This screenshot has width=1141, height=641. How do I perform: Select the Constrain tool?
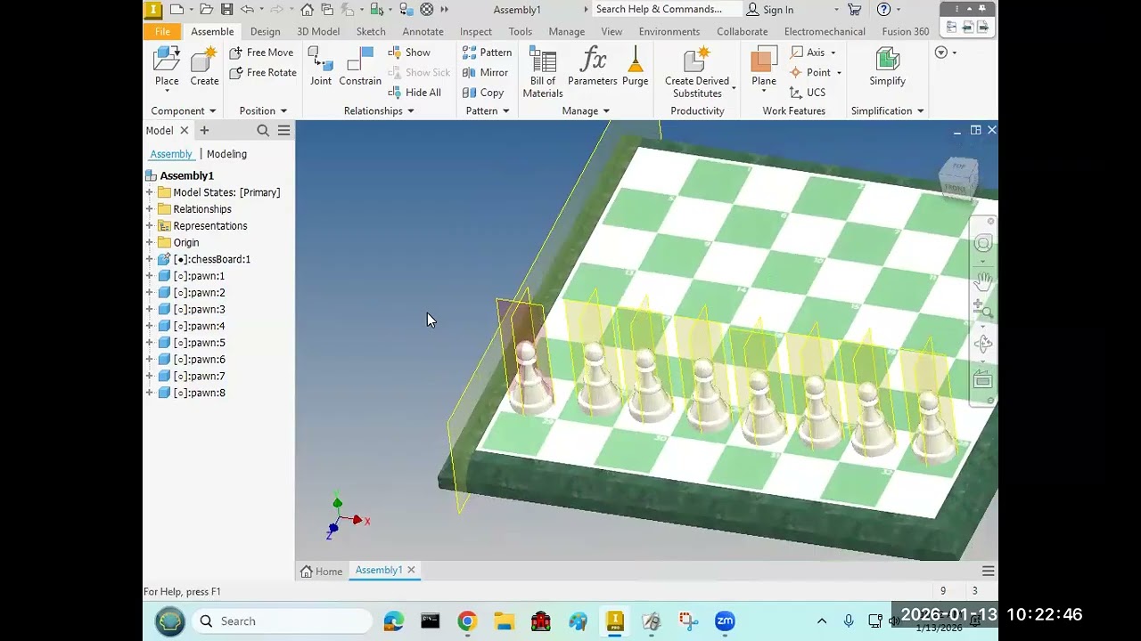coord(360,67)
